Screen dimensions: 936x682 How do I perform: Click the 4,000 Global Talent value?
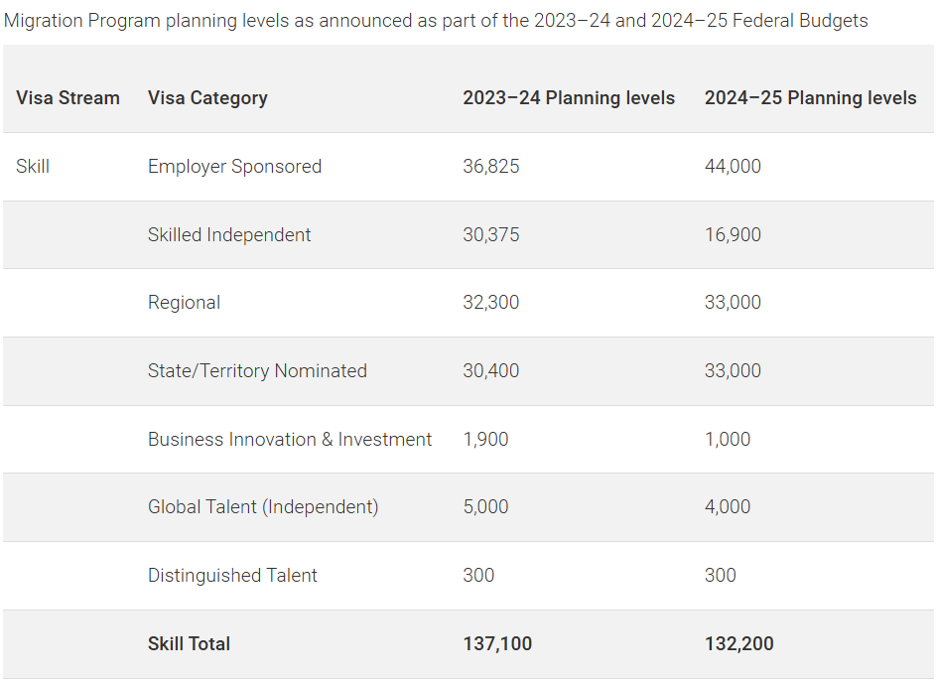728,507
